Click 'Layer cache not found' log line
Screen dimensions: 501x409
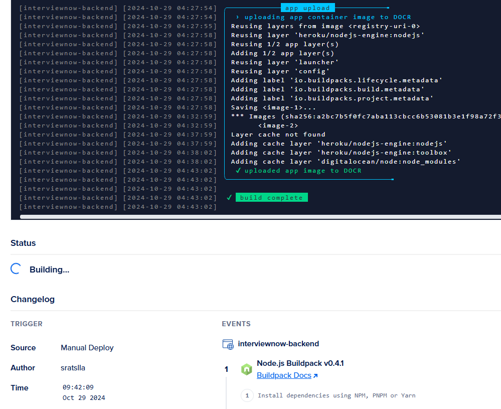pos(278,134)
